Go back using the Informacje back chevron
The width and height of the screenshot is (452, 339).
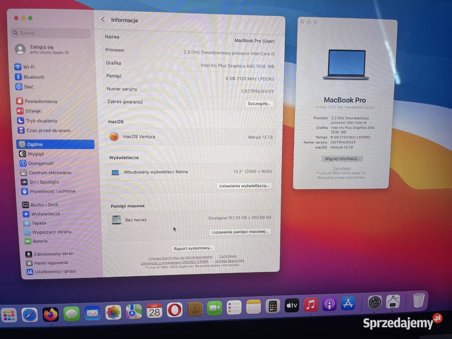pyautogui.click(x=103, y=20)
